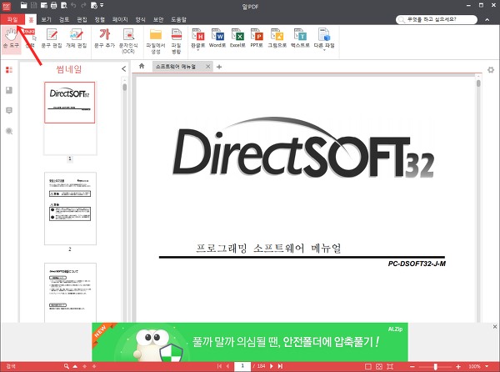Click the save icon in quick access toolbar

pos(34,5)
